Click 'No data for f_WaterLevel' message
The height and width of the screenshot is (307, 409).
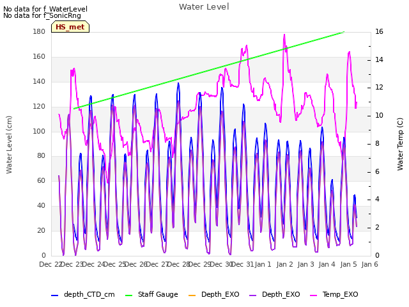coord(45,9)
